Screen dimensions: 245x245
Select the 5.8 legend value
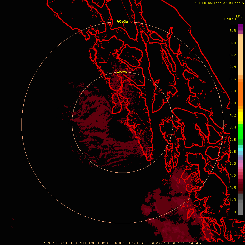tap(233, 91)
